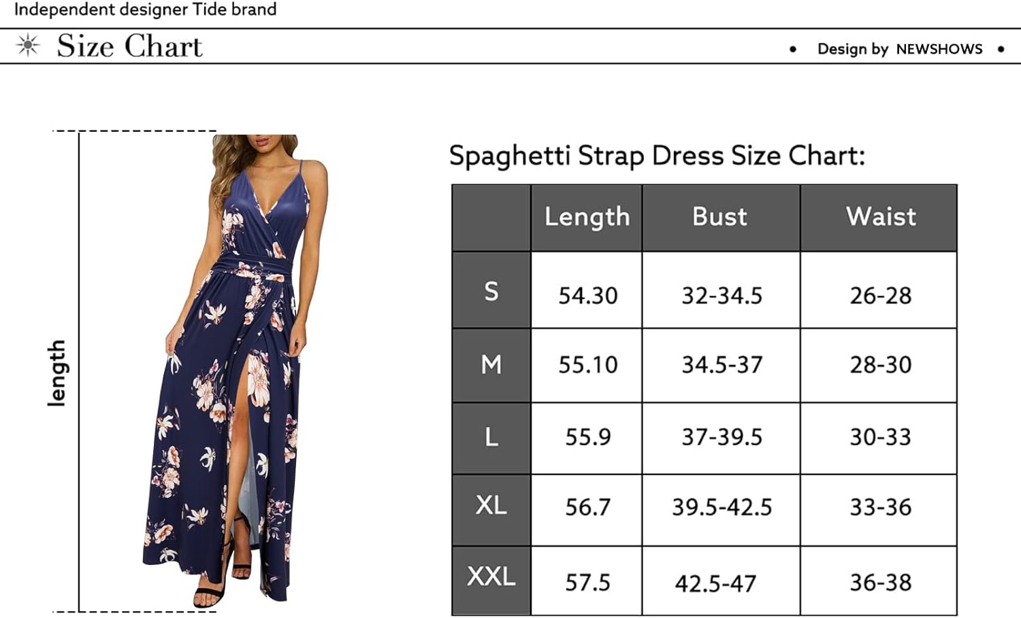
Task: Click the "Size Chart" heading
Action: 129,46
